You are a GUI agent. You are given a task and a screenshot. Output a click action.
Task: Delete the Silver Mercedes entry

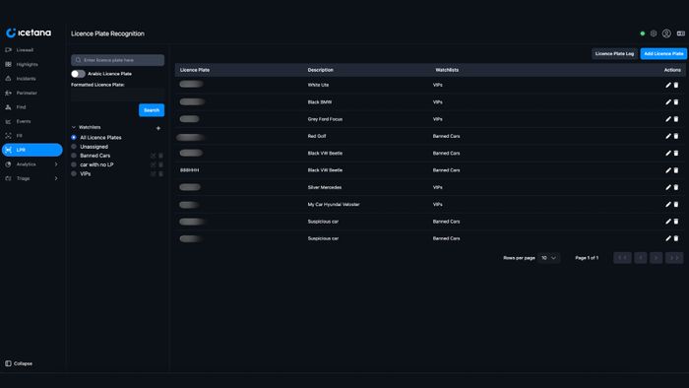(676, 187)
